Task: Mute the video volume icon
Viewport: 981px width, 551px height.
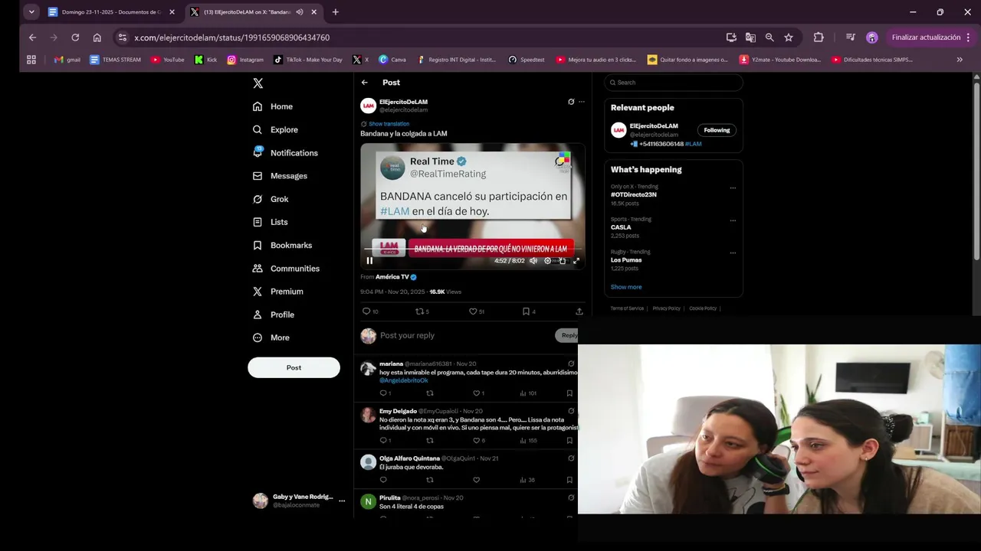Action: pyautogui.click(x=533, y=261)
